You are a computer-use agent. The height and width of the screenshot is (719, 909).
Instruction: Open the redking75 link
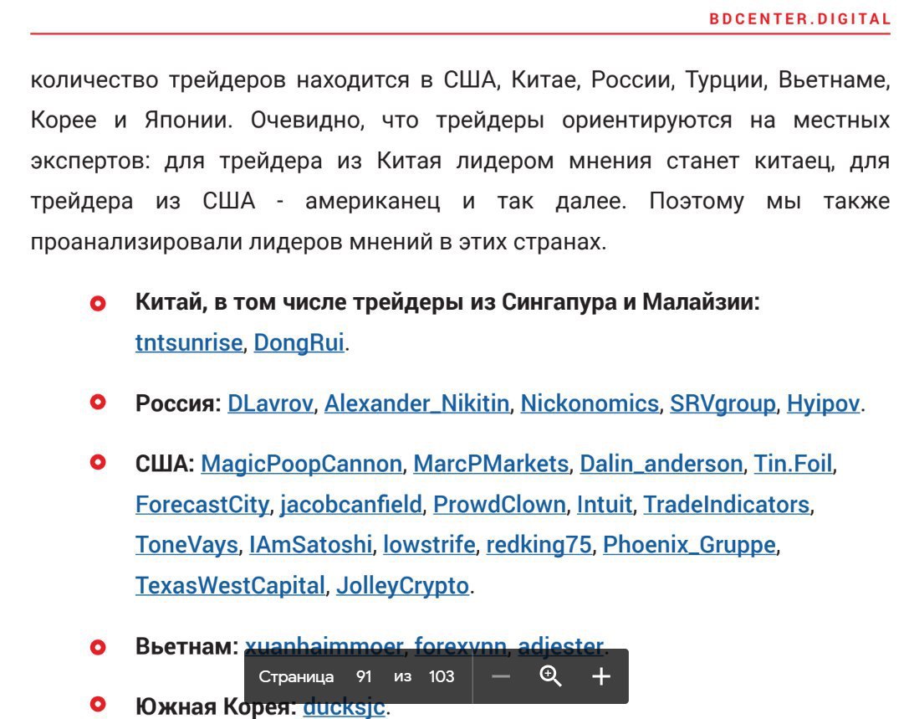[x=539, y=544]
